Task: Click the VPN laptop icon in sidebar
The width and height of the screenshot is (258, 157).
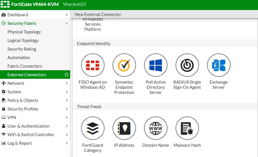Action: pos(3,117)
